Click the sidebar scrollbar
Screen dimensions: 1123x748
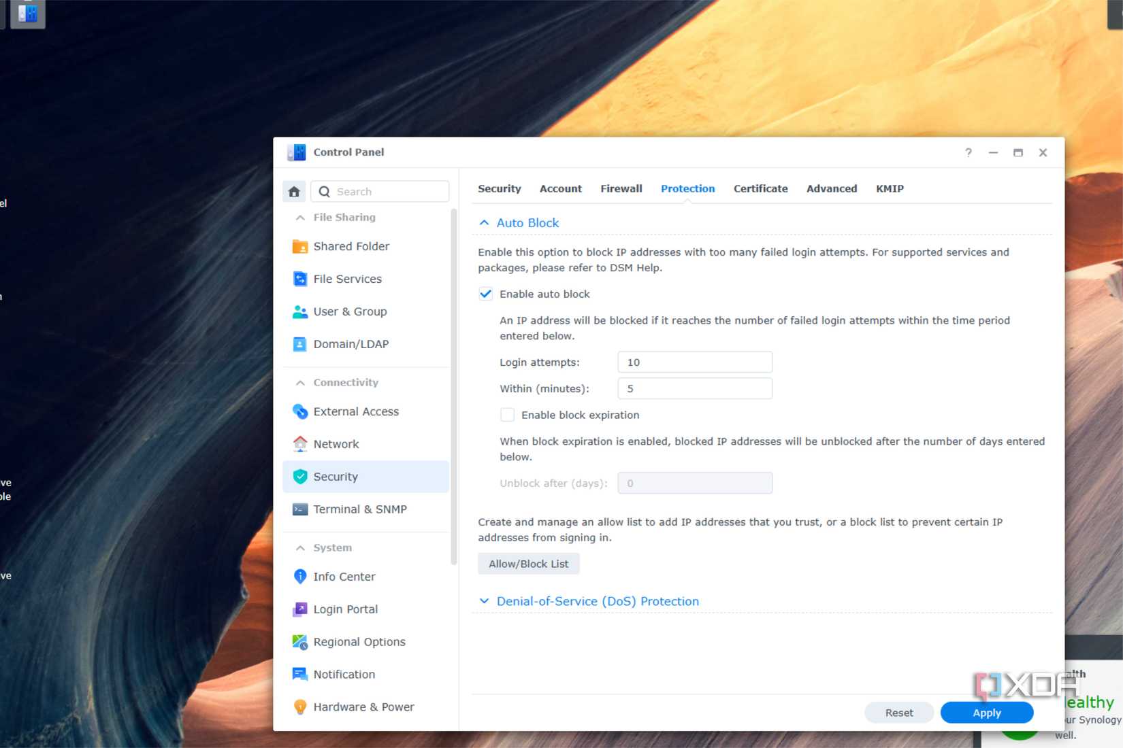pos(453,386)
